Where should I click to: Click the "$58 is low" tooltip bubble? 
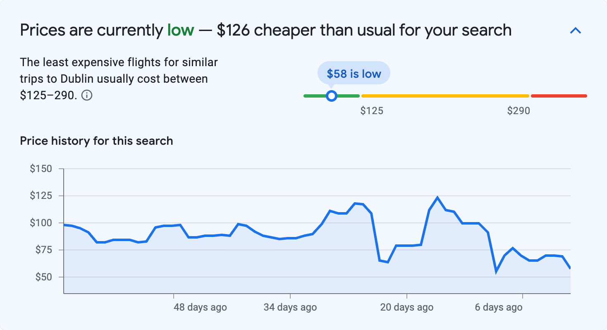point(354,73)
